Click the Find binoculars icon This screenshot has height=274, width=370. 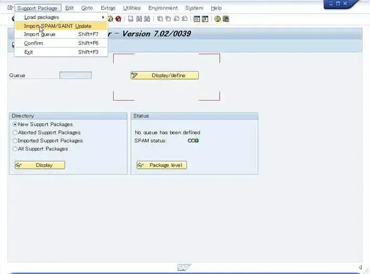click(139, 19)
